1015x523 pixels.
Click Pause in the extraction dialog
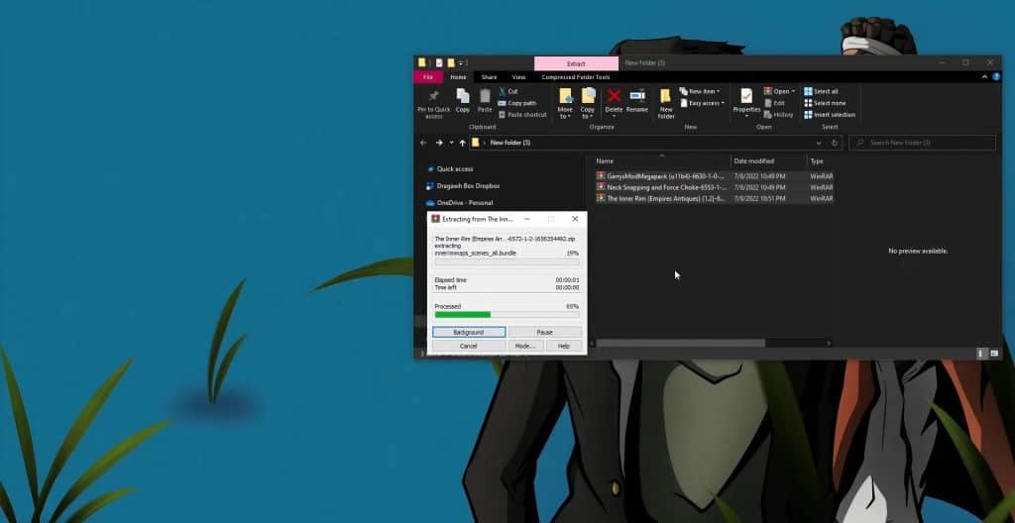[x=544, y=332]
